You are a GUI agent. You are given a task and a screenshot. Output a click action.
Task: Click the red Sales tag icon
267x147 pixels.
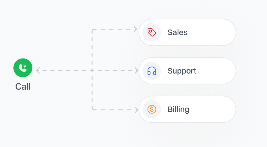tap(152, 32)
